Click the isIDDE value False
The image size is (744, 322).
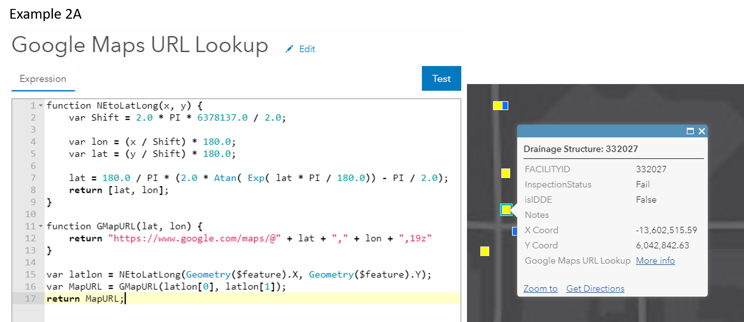click(646, 200)
